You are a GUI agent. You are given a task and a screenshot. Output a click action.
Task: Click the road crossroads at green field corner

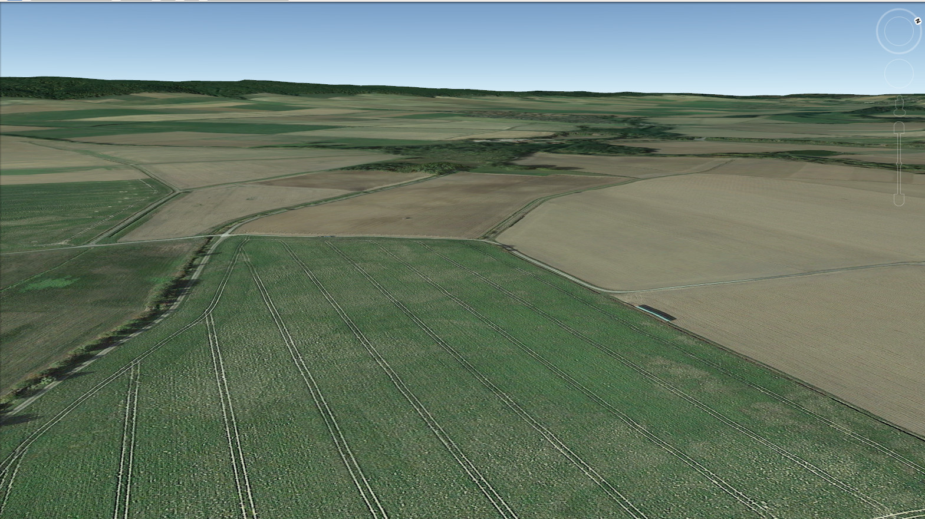(224, 236)
